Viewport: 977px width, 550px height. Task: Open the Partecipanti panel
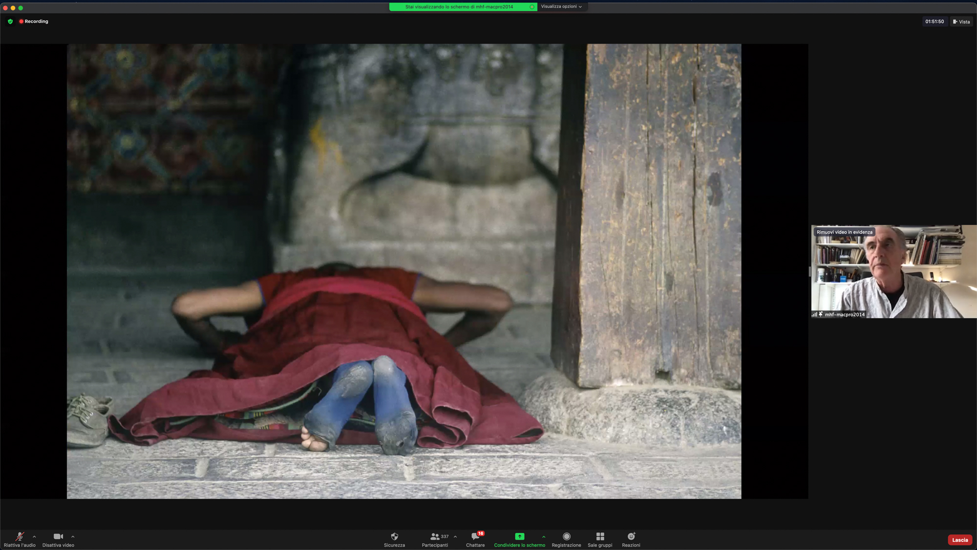(435, 540)
